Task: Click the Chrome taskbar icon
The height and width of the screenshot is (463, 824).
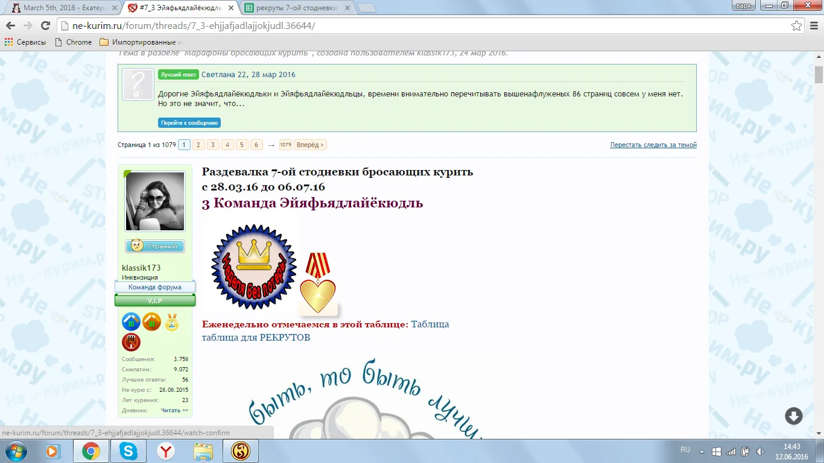Action: click(91, 451)
